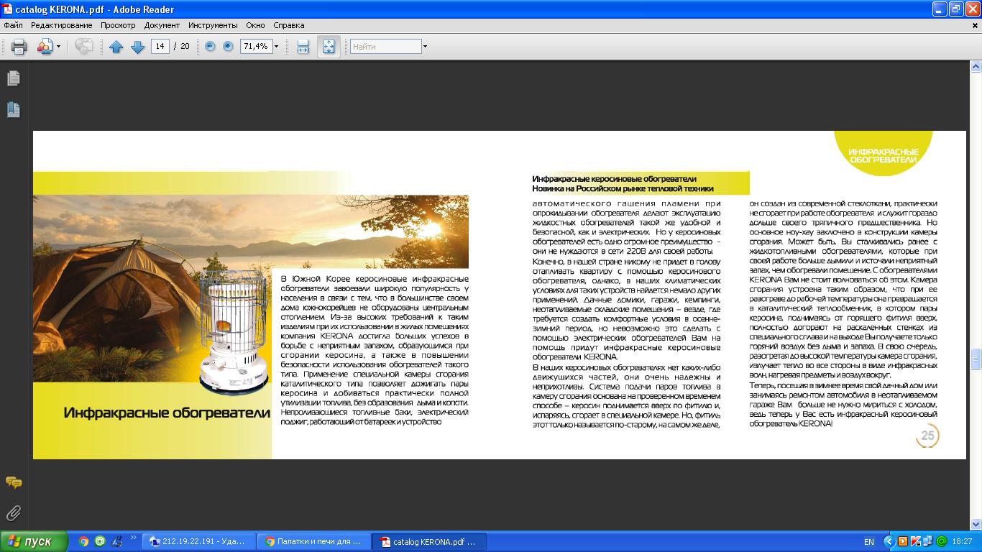Go to previous page with up arrow
The width and height of the screenshot is (982, 552).
tap(116, 47)
